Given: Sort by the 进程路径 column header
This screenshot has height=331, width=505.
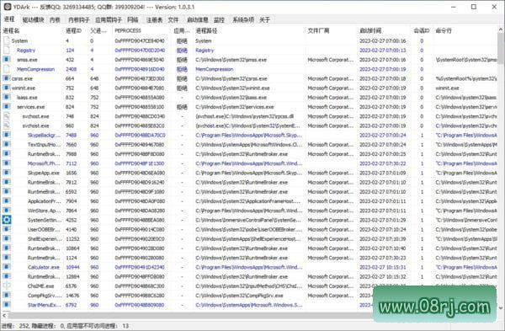Looking at the screenshot, I should (x=250, y=30).
